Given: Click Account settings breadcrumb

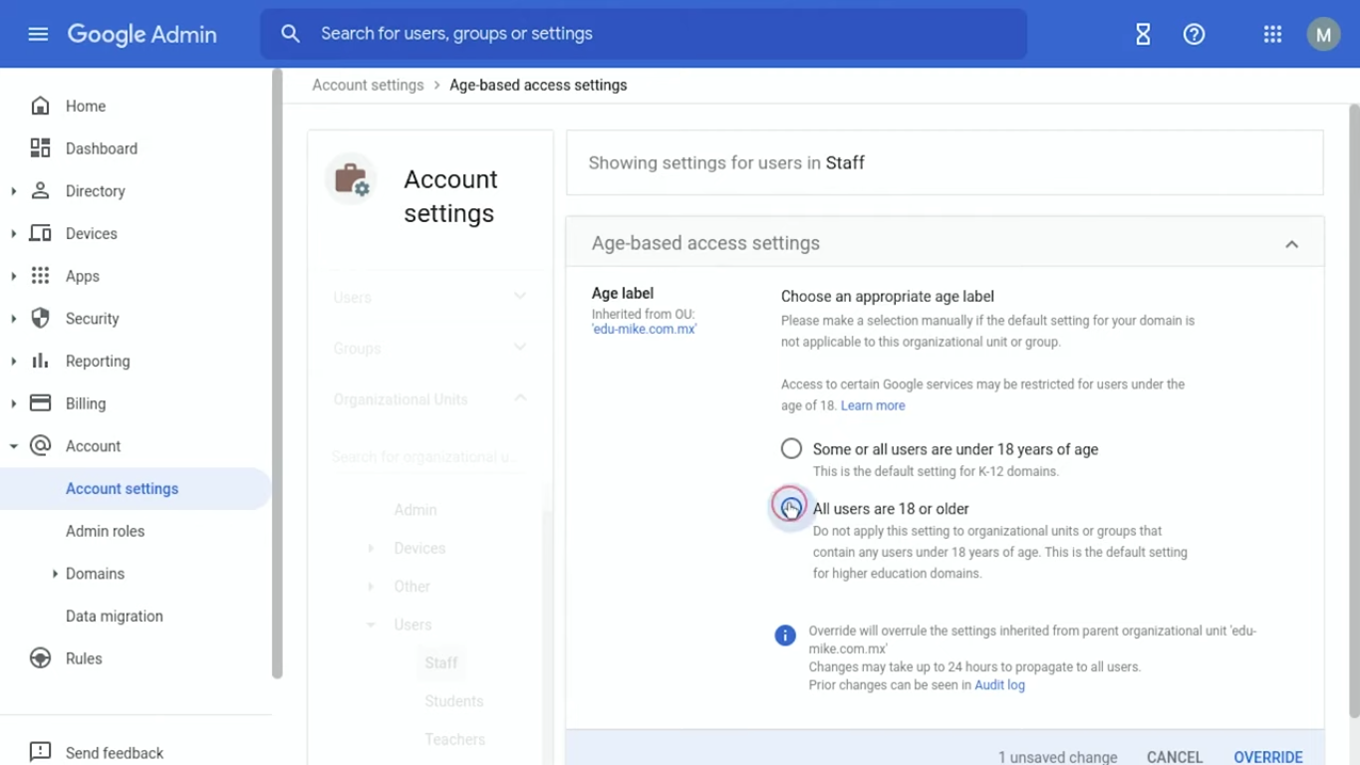Looking at the screenshot, I should pyautogui.click(x=368, y=85).
